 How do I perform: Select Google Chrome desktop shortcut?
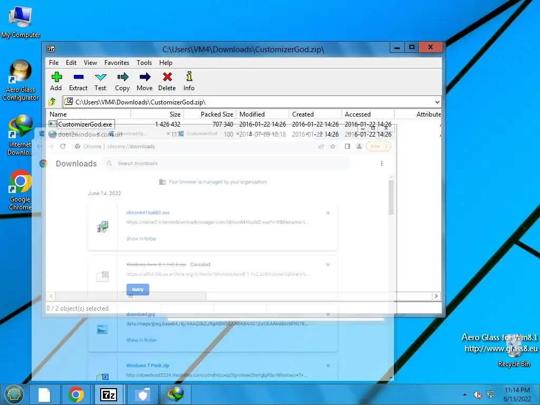21,190
